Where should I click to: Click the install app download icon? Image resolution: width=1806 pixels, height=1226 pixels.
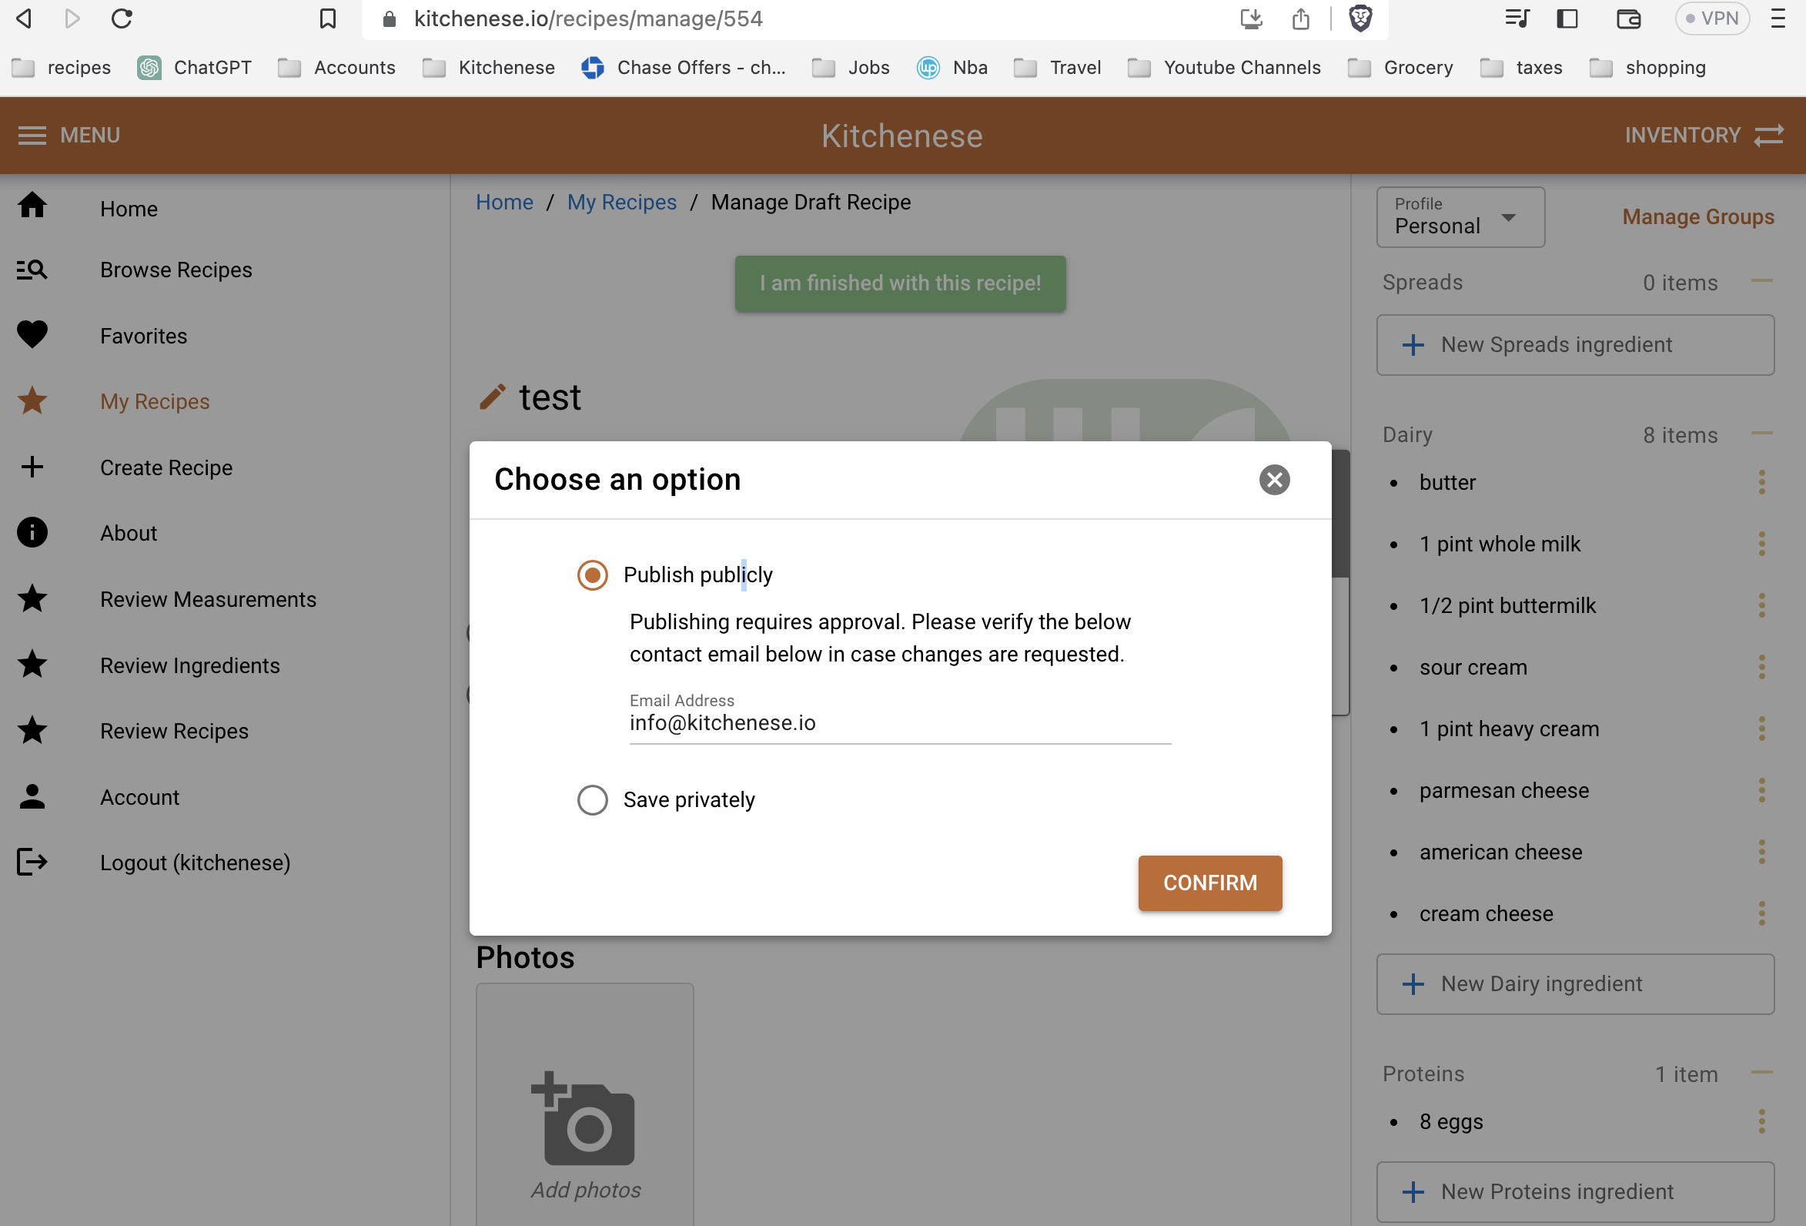point(1251,18)
